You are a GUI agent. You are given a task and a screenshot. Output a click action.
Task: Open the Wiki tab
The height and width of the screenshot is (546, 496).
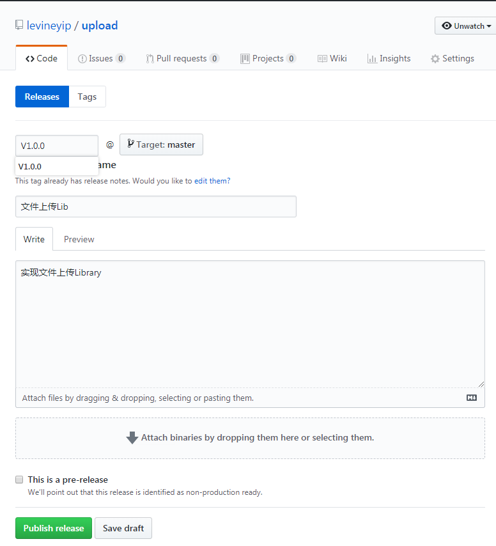[x=332, y=58]
